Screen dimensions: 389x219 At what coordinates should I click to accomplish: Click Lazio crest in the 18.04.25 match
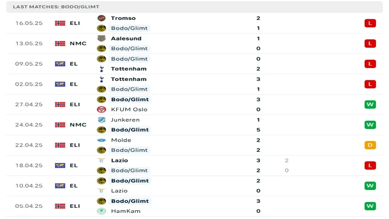coord(101,160)
